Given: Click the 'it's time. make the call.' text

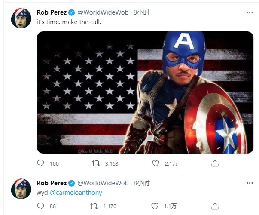Looking at the screenshot, I should pyautogui.click(x=69, y=21).
